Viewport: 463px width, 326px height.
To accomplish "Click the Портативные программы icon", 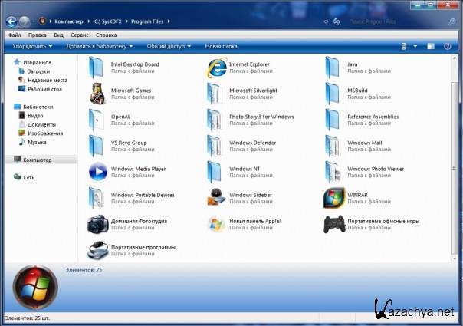I will click(98, 250).
